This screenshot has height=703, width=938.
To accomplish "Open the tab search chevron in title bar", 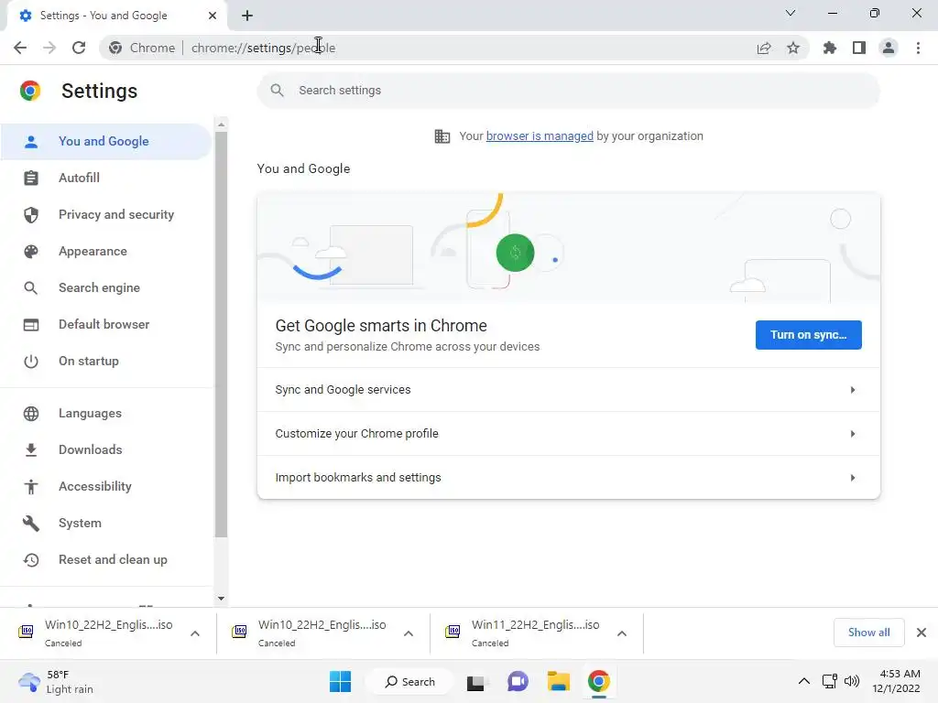I will click(x=791, y=13).
